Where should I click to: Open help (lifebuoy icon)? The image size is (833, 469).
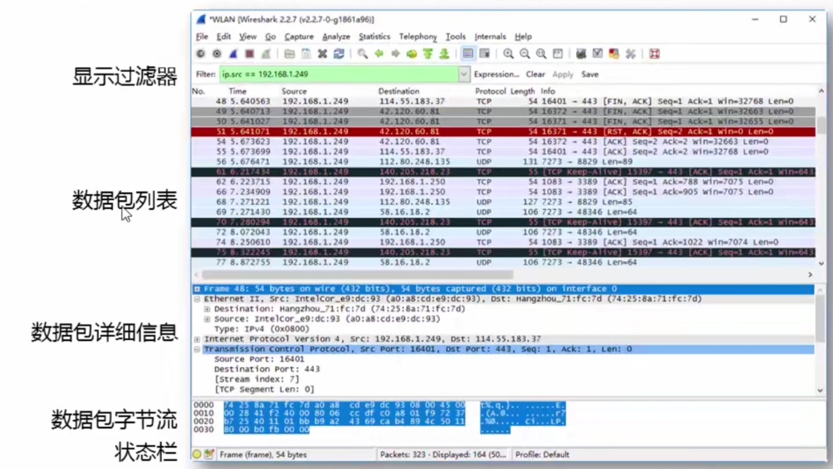pos(654,53)
